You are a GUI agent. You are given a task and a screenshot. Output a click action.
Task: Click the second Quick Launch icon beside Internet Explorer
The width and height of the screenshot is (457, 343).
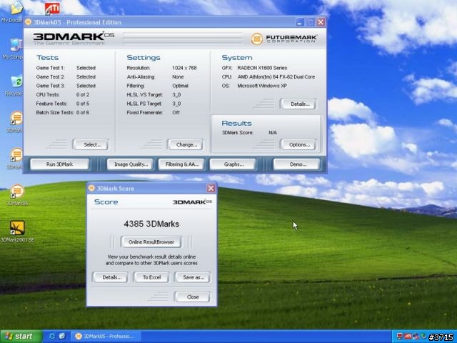62,336
